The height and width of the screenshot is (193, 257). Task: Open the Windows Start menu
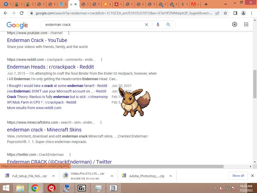click(6, 188)
